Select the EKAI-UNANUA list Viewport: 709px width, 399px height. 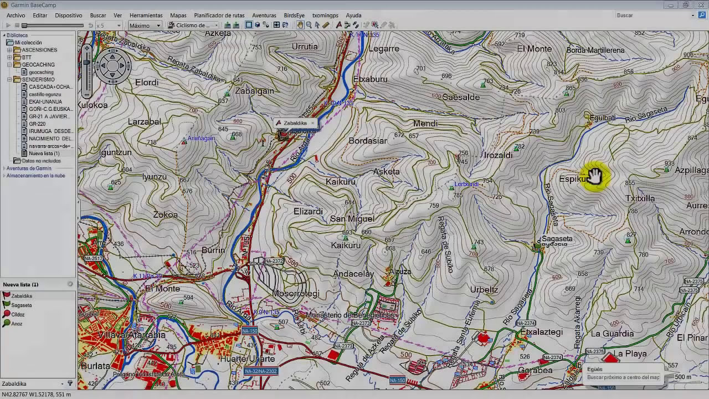pos(45,101)
